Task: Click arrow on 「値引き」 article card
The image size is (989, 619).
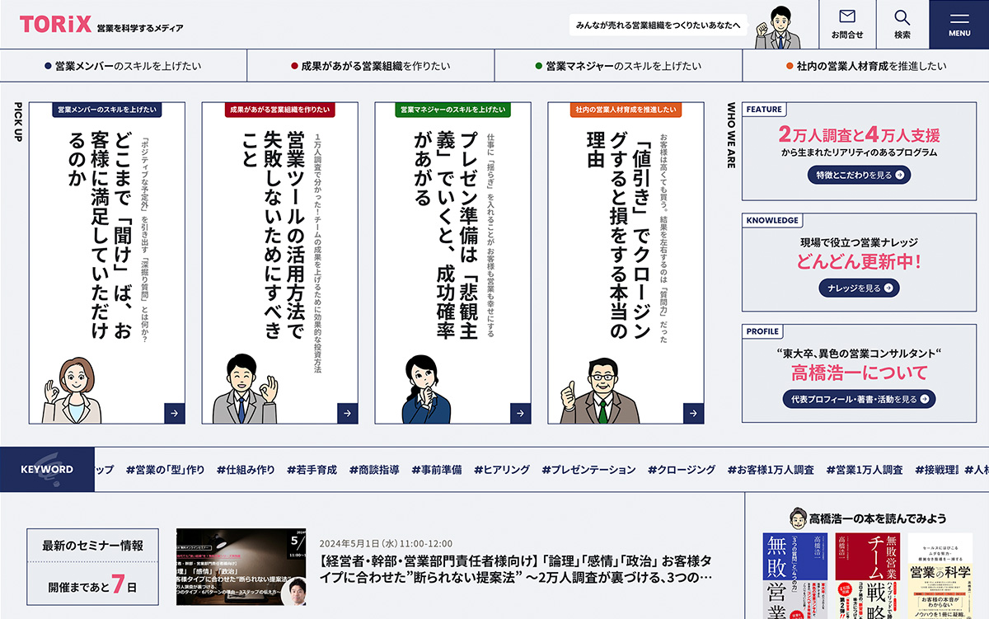Action: pos(693,413)
